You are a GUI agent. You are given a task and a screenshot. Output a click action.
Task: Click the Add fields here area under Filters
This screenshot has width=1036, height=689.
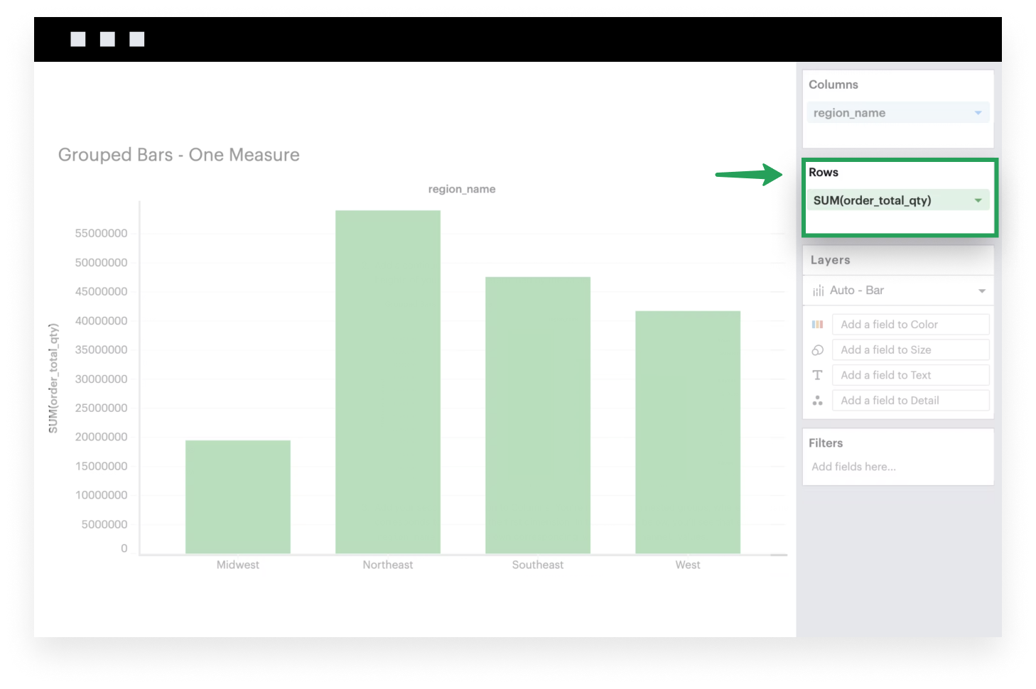(x=853, y=467)
